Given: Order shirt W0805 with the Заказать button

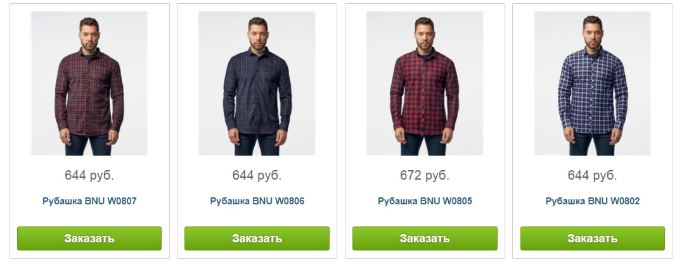Looking at the screenshot, I should point(425,238).
